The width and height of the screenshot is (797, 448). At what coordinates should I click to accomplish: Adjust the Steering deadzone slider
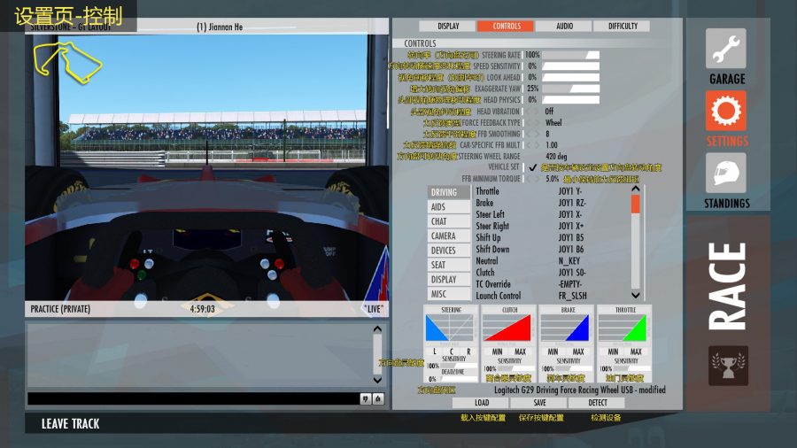pyautogui.click(x=458, y=379)
